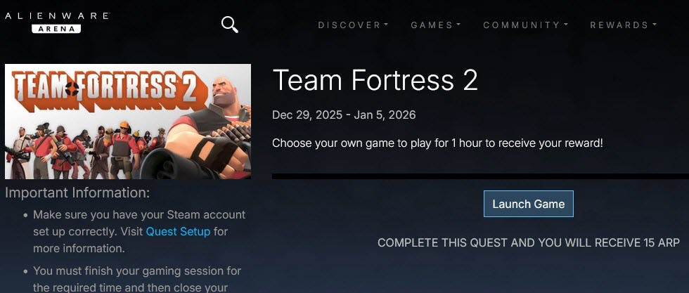689x293 pixels.
Task: Click the 15 ARP reward message
Action: click(x=529, y=242)
